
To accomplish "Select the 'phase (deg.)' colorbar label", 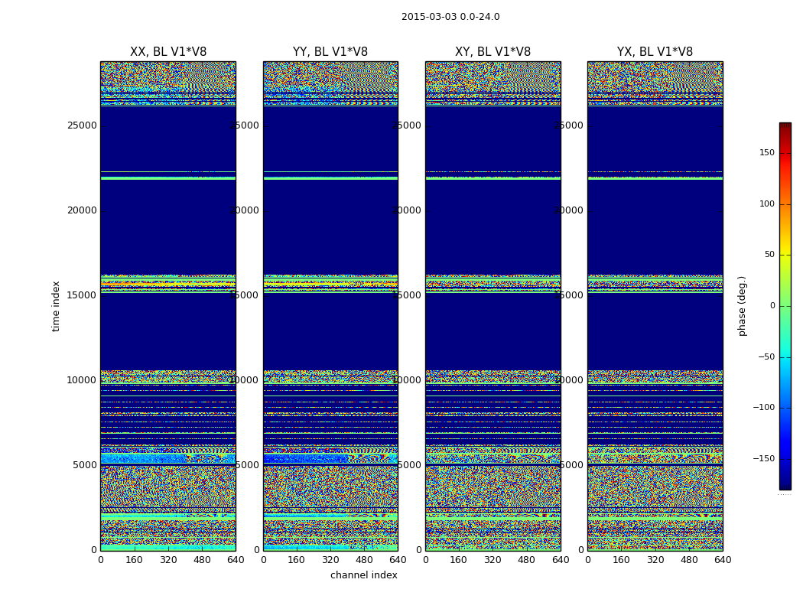I will (742, 306).
